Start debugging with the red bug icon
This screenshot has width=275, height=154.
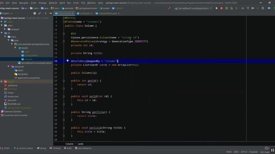pyautogui.click(x=222, y=8)
